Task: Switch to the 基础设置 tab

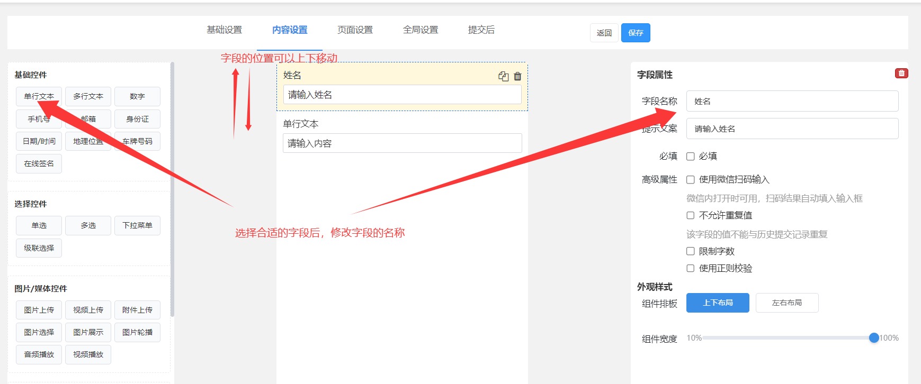Action: pyautogui.click(x=224, y=30)
